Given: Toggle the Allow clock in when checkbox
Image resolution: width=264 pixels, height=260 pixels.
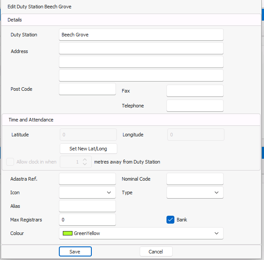Looking at the screenshot, I should (10, 162).
